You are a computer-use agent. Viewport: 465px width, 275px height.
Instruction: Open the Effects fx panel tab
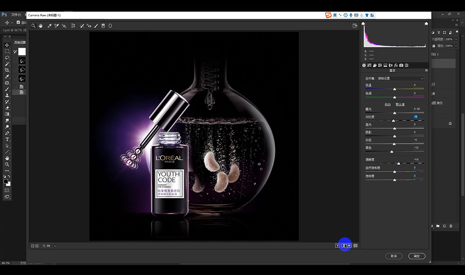tap(396, 65)
